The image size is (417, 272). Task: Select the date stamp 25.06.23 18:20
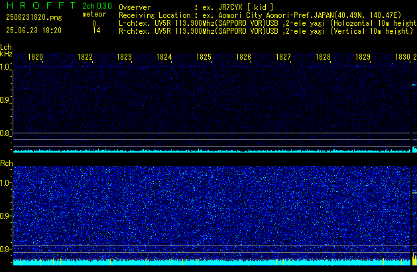pyautogui.click(x=34, y=31)
